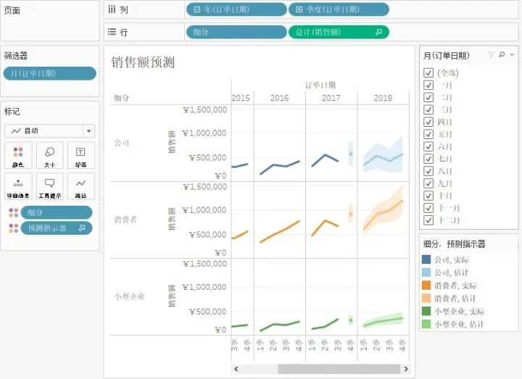Click the color dots icon beside 预测指示器 pill

coord(13,228)
